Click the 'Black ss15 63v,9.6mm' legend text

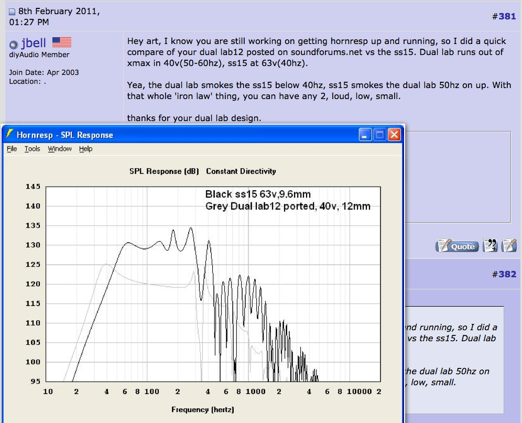[258, 194]
